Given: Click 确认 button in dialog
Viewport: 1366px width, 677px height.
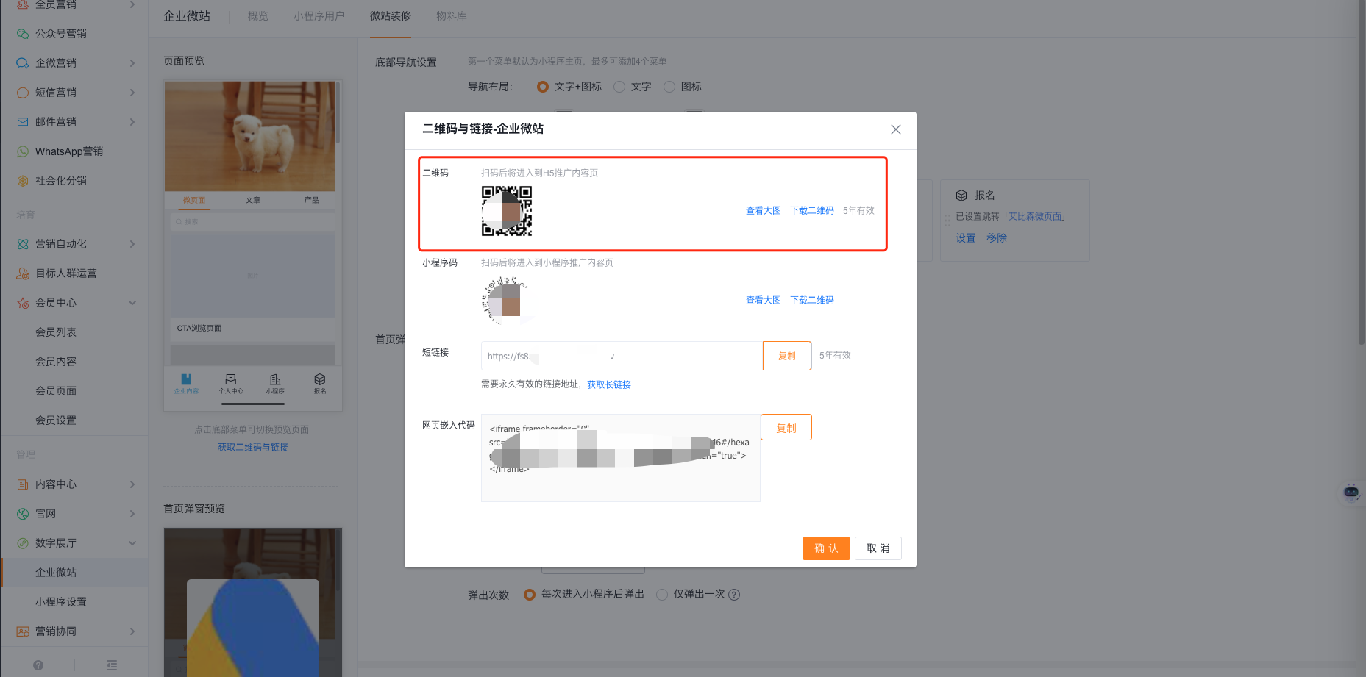Looking at the screenshot, I should [x=826, y=548].
